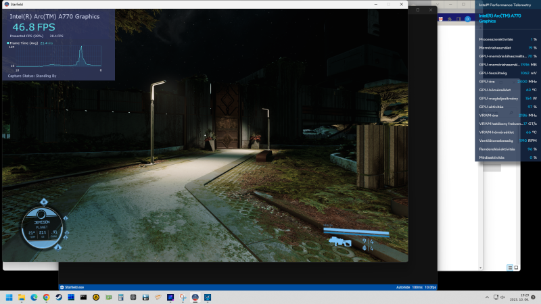
Task: Click the Autohide option in status bar
Action: [402, 287]
